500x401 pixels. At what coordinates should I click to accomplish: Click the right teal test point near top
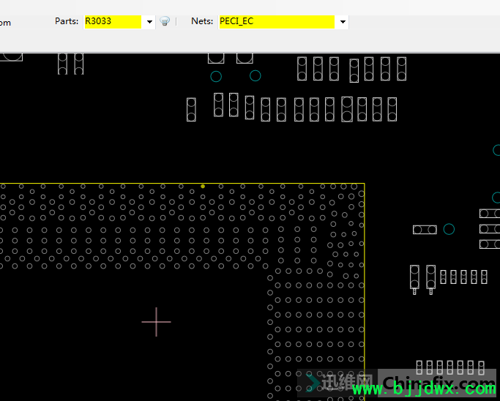coord(255,75)
